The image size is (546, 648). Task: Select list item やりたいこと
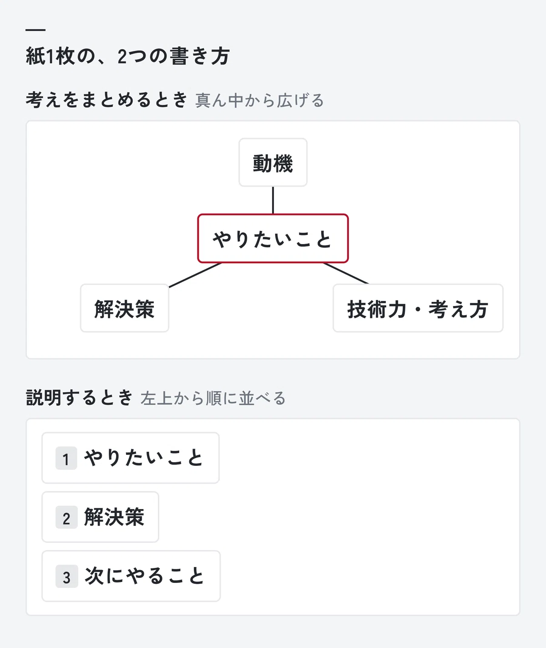tap(131, 458)
